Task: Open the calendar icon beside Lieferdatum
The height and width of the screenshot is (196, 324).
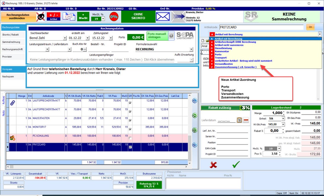Action: pyautogui.click(x=239, y=120)
